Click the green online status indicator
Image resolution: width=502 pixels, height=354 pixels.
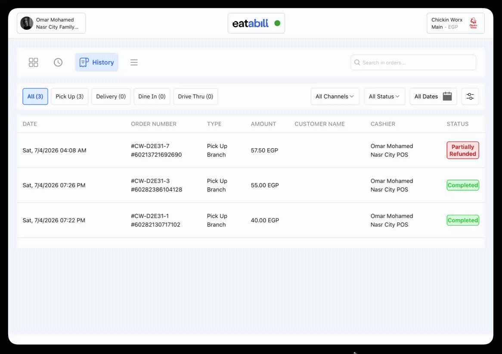coord(277,23)
